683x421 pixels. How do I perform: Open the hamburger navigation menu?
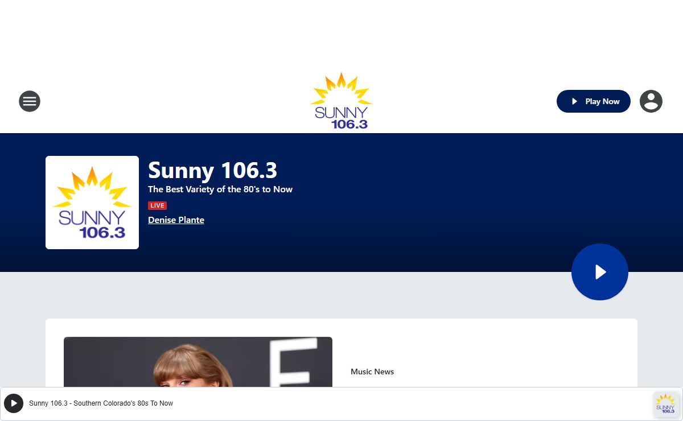(x=30, y=101)
